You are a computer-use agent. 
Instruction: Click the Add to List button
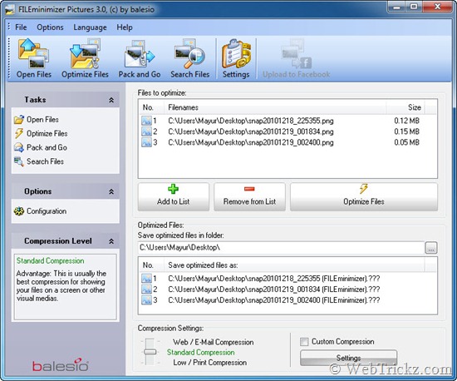[x=174, y=196]
